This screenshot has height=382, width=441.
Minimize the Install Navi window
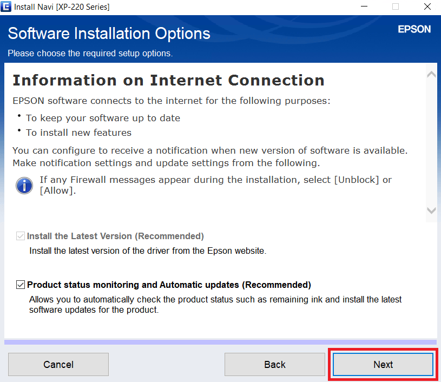(x=364, y=6)
